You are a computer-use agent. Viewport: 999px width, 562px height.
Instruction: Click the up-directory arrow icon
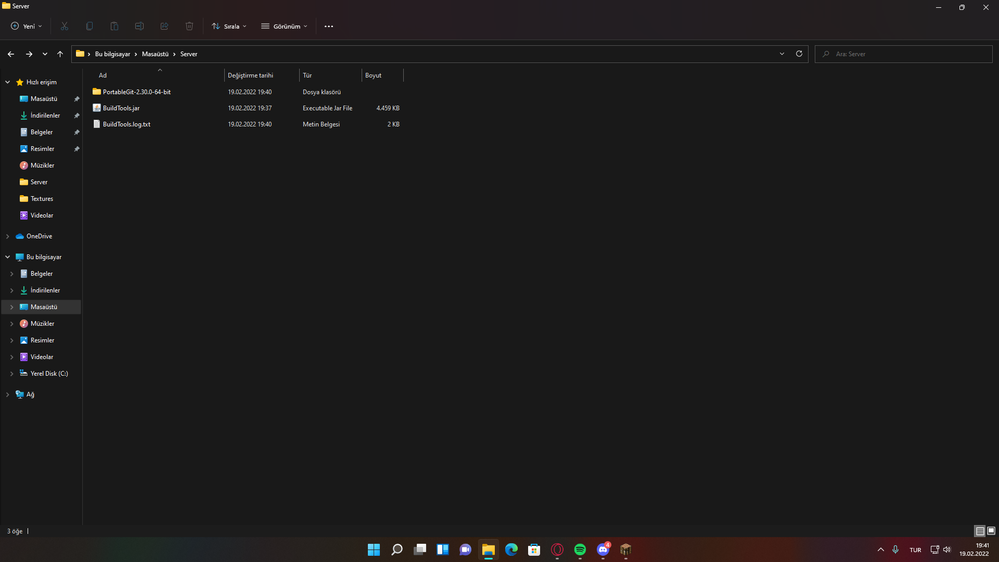pos(60,54)
